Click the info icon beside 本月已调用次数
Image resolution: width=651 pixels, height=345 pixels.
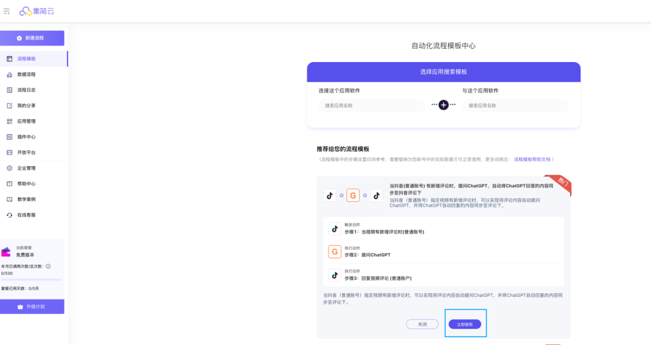click(48, 266)
